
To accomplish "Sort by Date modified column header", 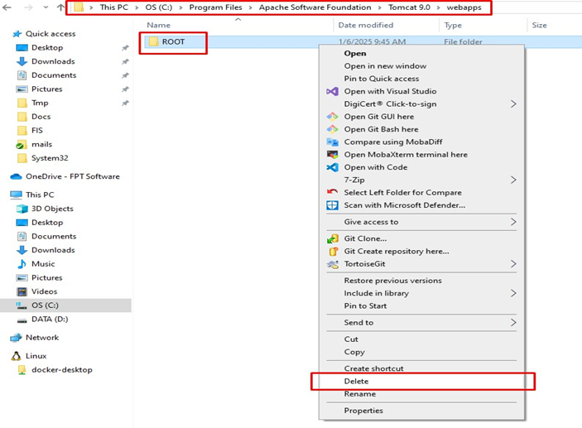I will 366,25.
